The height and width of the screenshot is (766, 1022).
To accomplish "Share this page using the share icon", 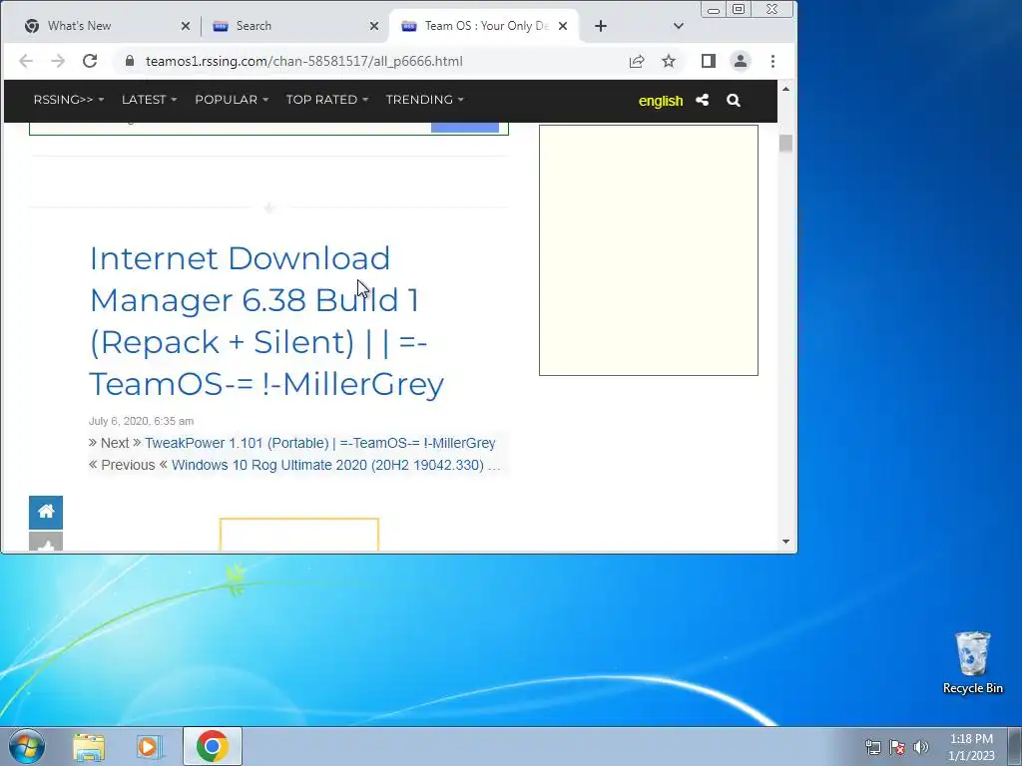I will (637, 61).
